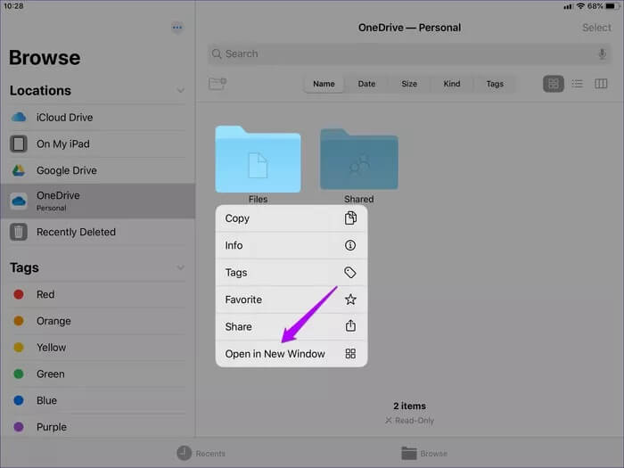Viewport: 624px width, 468px height.
Task: Click the Google Drive triangle icon
Action: [19, 170]
